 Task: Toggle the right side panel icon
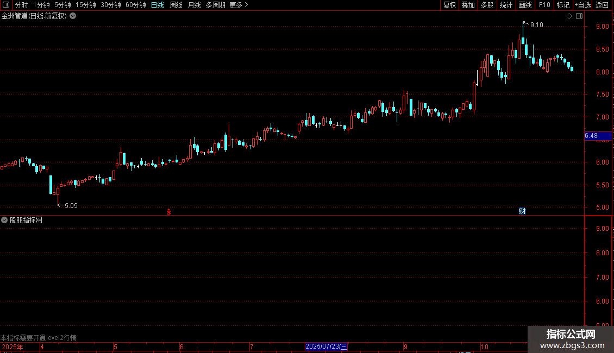point(579,16)
